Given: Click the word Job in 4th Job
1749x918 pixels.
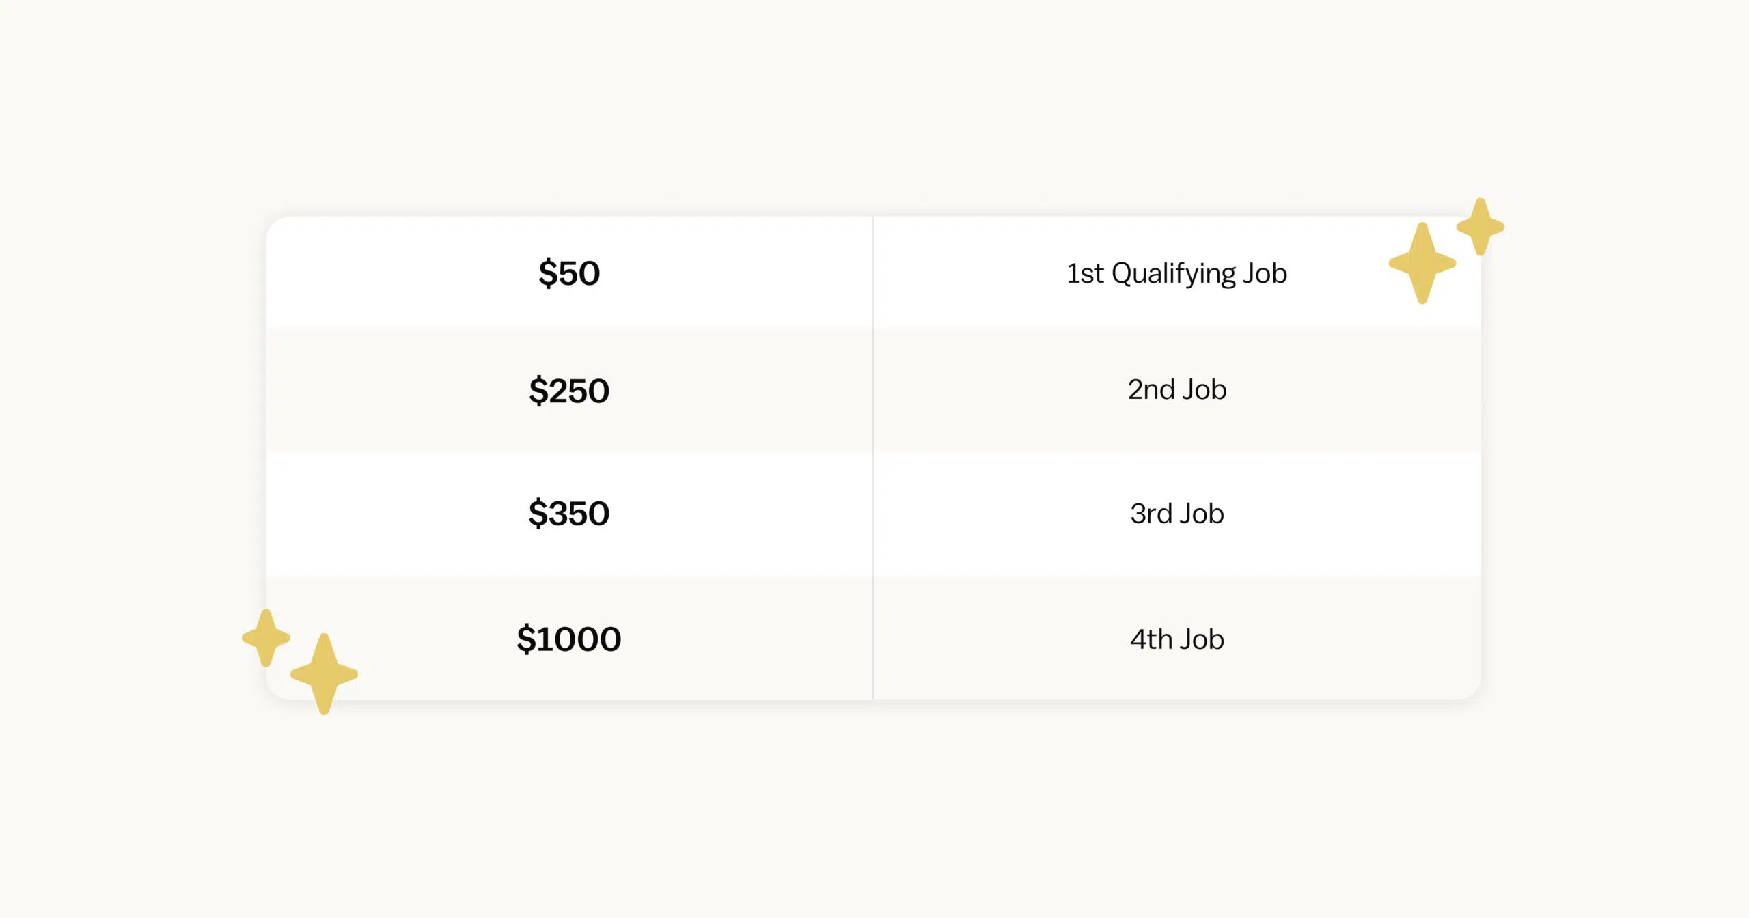Looking at the screenshot, I should click(1202, 639).
